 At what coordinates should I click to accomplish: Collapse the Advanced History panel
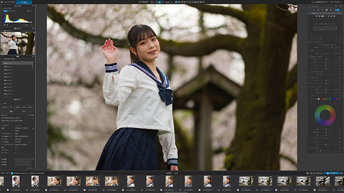click(2, 59)
